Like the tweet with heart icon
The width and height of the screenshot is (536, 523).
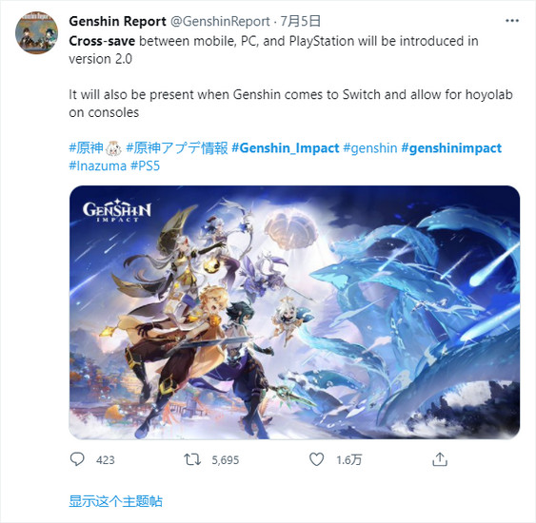(x=316, y=459)
